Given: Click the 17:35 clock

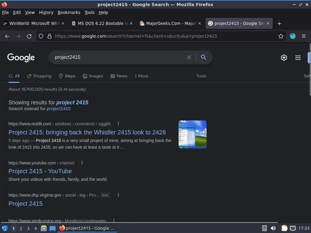Looking at the screenshot, I should click(x=304, y=228).
